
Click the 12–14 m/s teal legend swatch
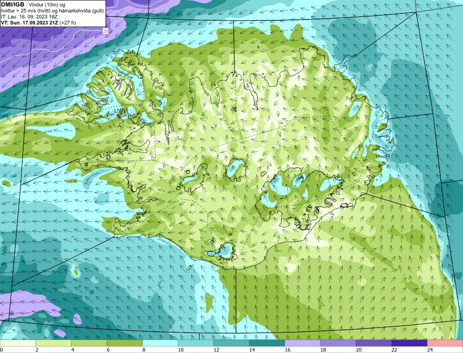click(x=231, y=343)
